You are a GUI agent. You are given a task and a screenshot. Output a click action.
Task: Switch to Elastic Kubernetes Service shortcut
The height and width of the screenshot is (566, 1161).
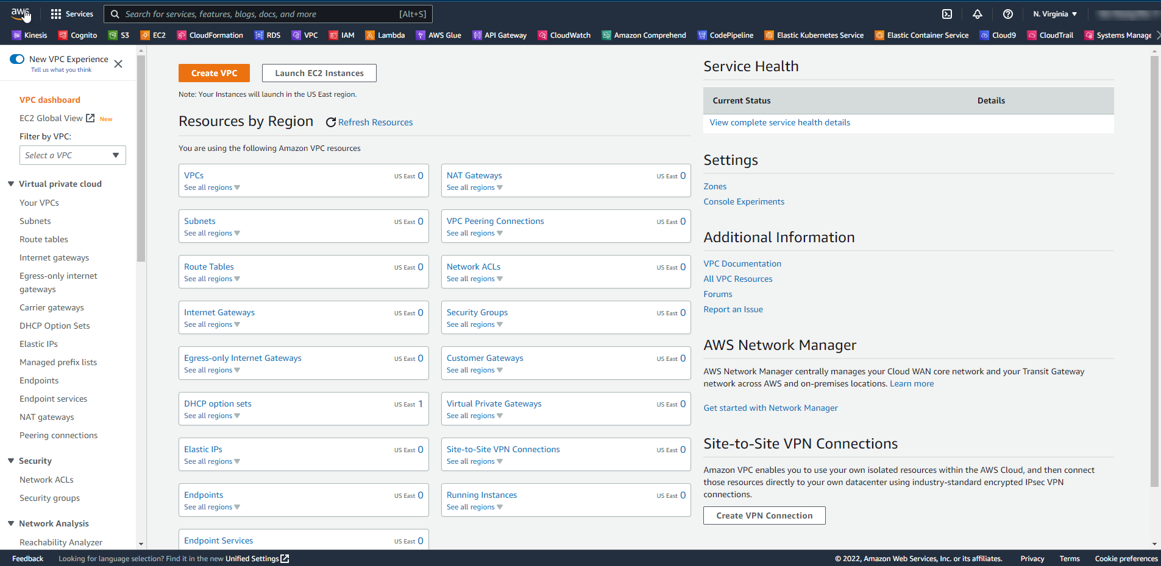[814, 35]
